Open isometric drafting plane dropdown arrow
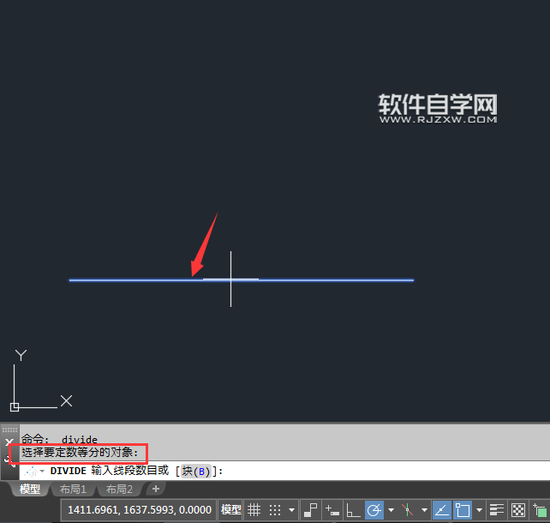The image size is (550, 523). [x=424, y=509]
